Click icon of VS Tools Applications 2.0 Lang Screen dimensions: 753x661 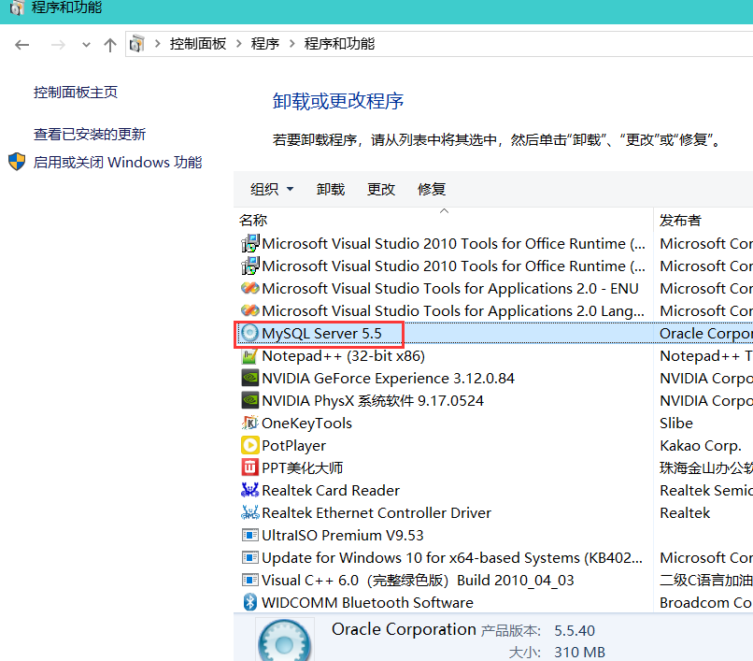coord(250,310)
